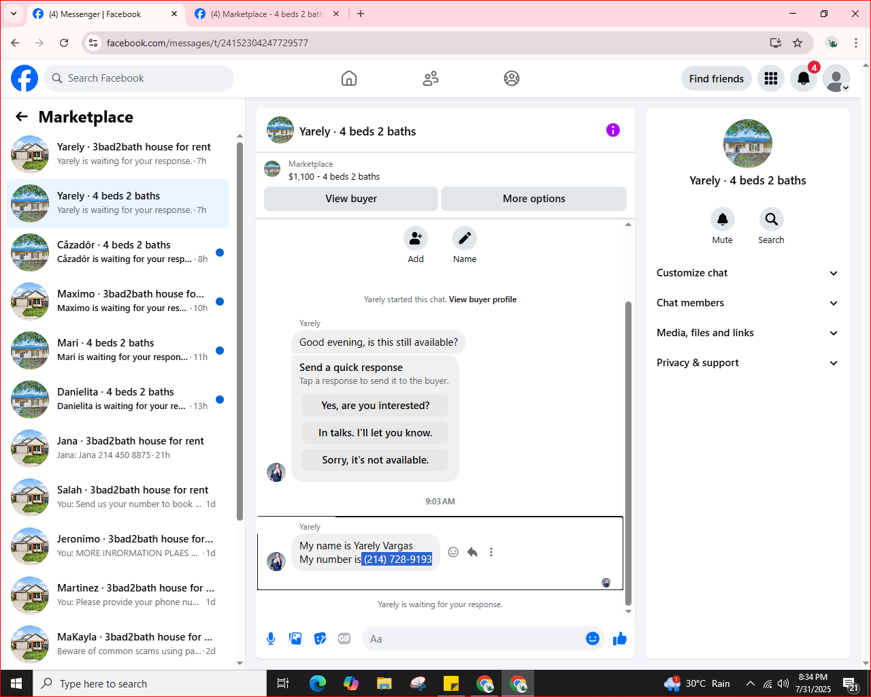Open File Explorer from the taskbar
The height and width of the screenshot is (697, 871).
[x=384, y=683]
